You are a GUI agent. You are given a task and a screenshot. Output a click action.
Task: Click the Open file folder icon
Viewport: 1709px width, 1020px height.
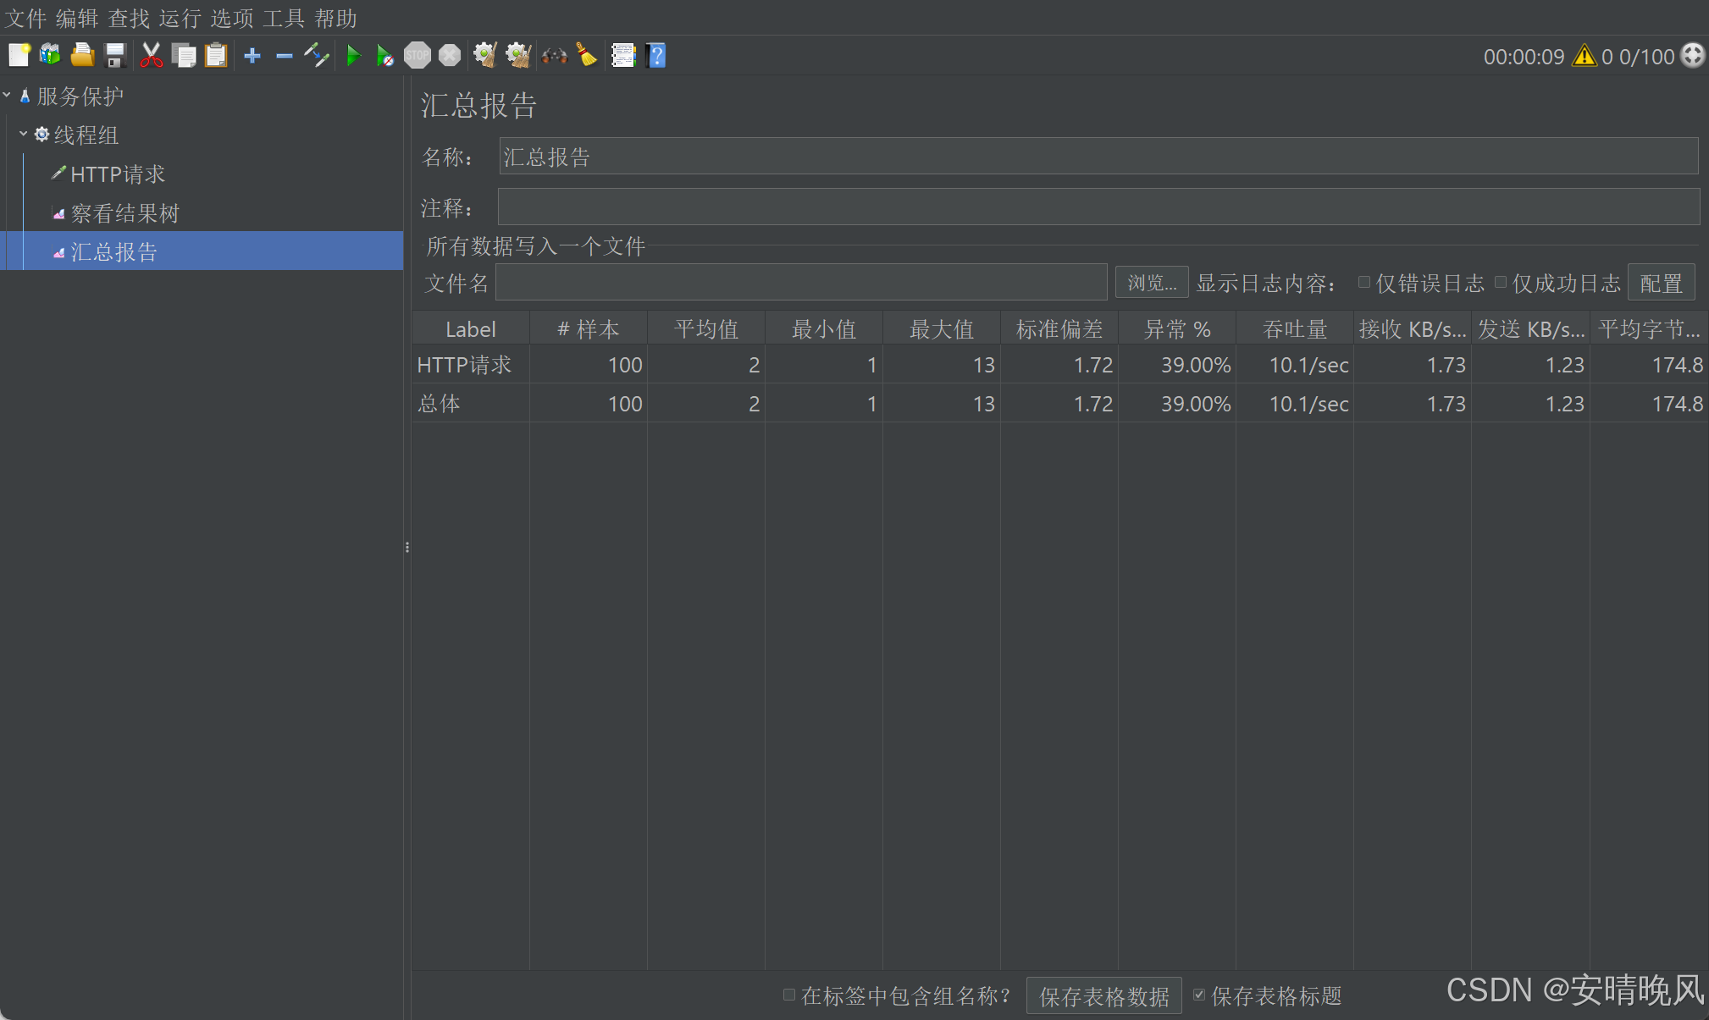click(82, 56)
